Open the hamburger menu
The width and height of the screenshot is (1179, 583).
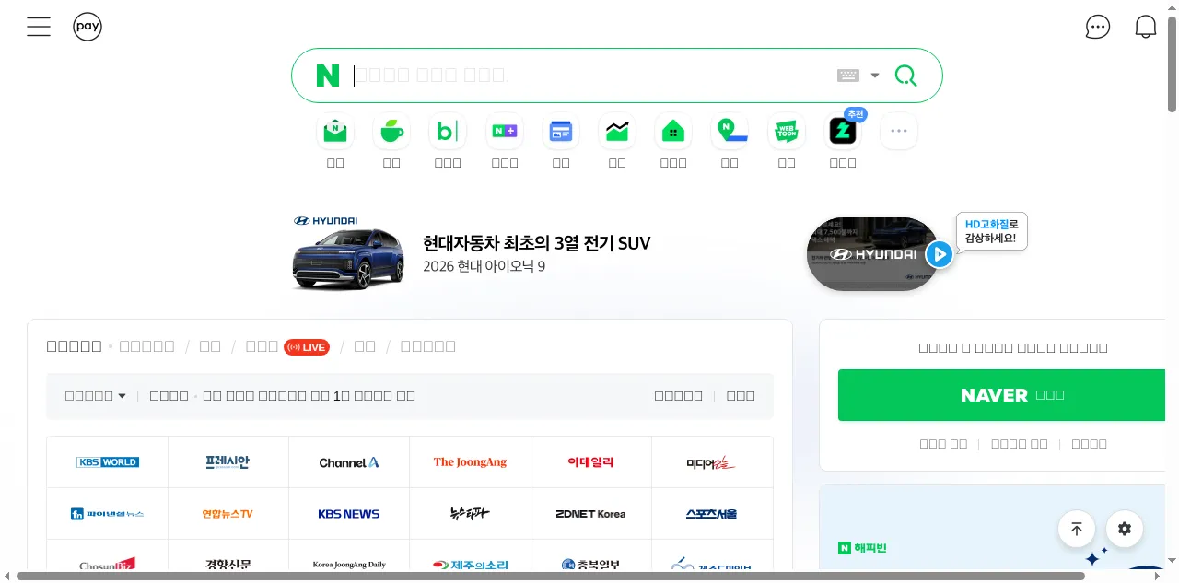(39, 27)
